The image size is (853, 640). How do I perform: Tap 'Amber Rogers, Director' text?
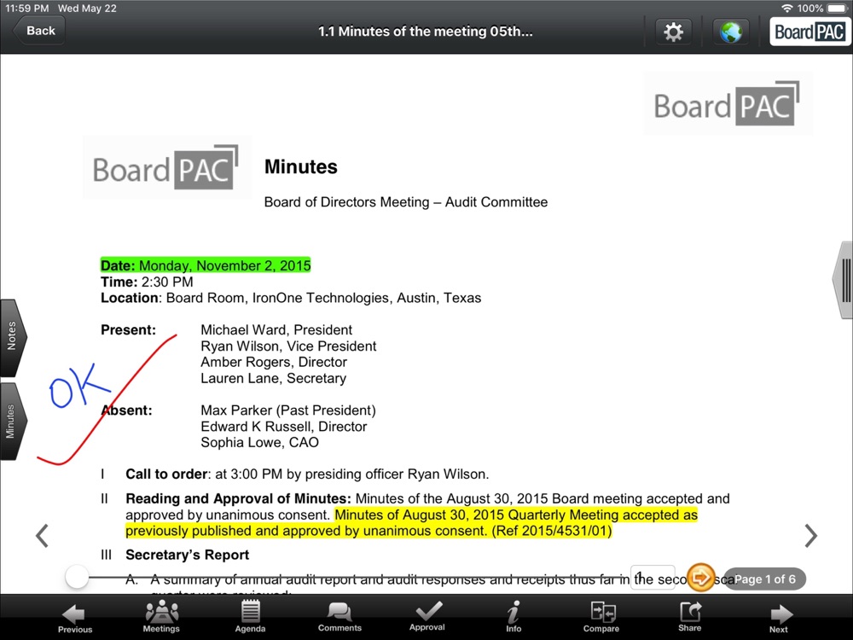point(274,362)
